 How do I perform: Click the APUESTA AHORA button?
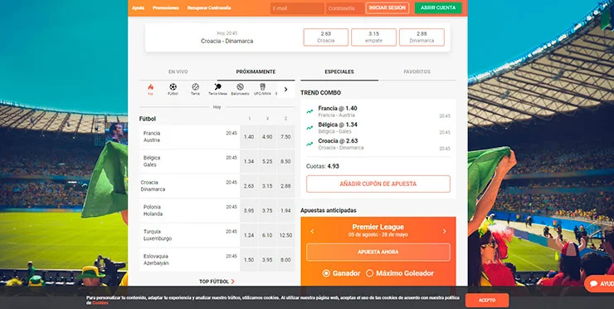click(378, 253)
